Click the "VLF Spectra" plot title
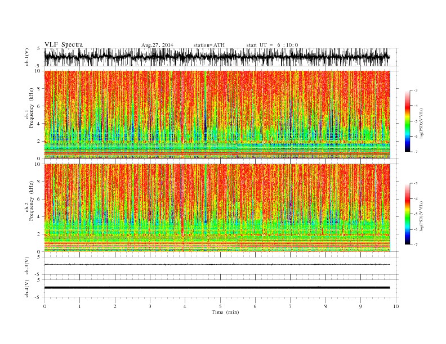This screenshot has height=344, width=446. tap(64, 44)
